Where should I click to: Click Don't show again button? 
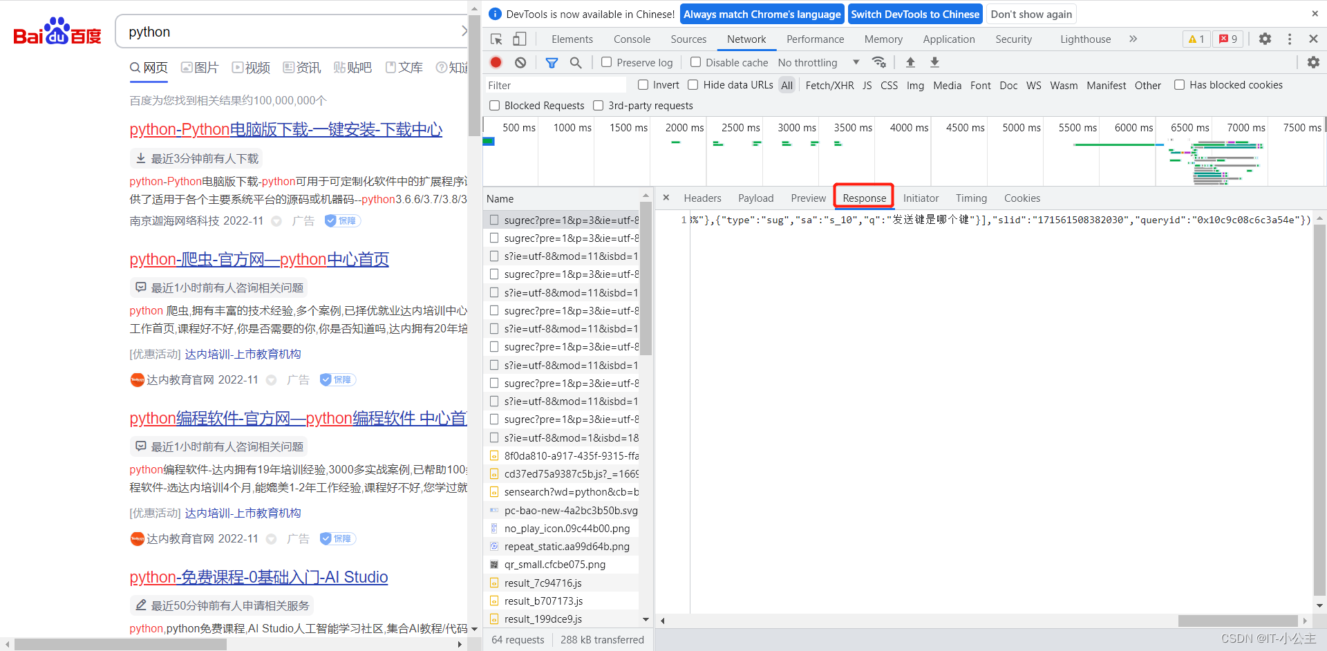point(1031,14)
